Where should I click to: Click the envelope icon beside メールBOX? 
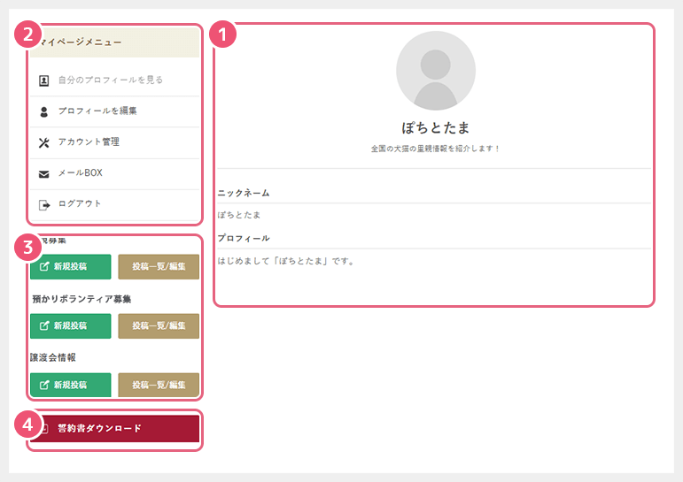click(44, 174)
